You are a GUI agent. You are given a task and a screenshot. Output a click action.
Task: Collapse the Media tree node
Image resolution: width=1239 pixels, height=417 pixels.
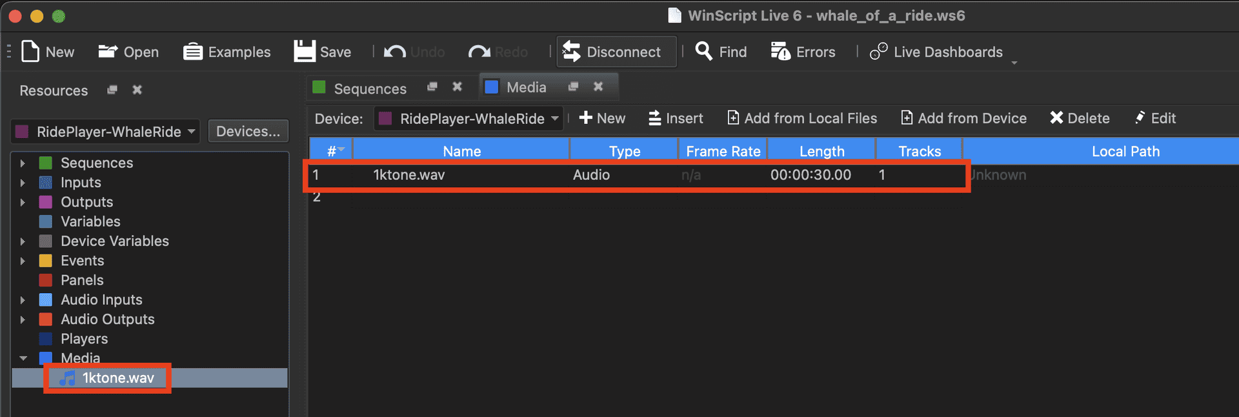(x=23, y=358)
